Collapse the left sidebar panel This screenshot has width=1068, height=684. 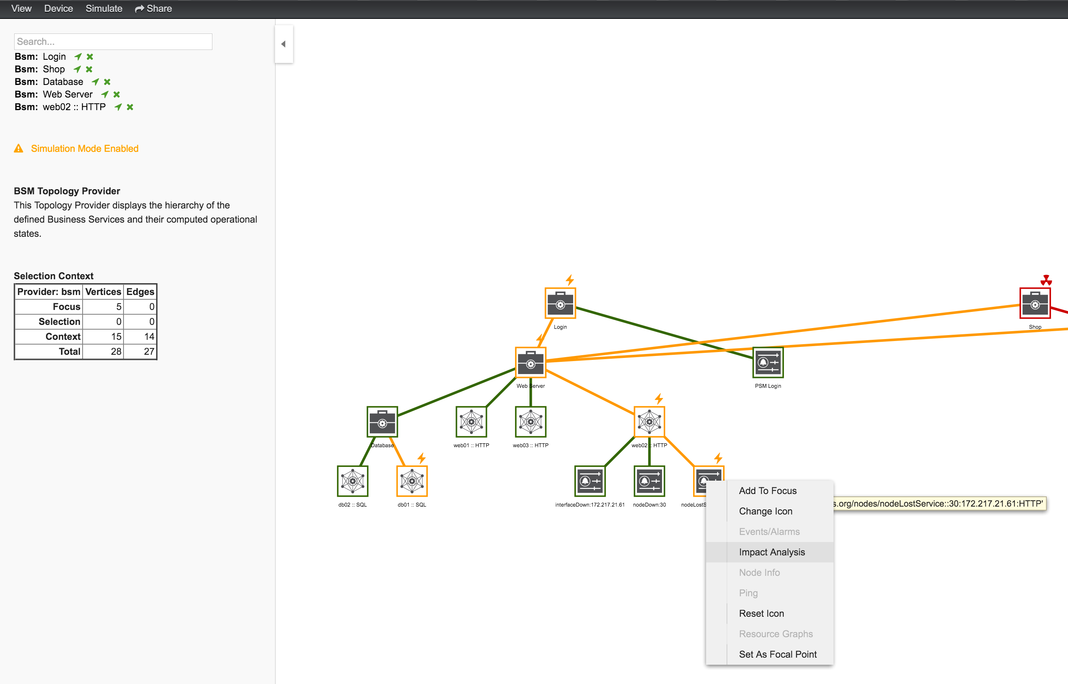pos(284,44)
